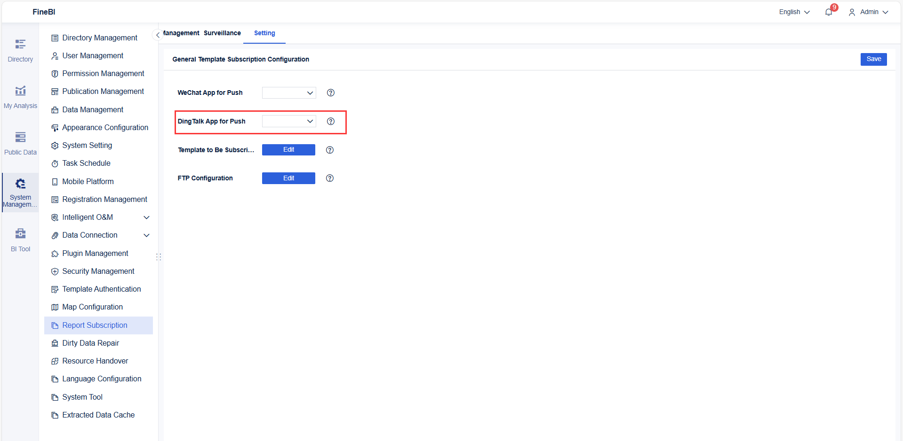
Task: Open the BI Tool sidebar icon
Action: (x=20, y=239)
